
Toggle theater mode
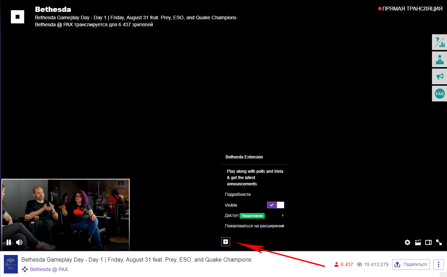coord(428,242)
